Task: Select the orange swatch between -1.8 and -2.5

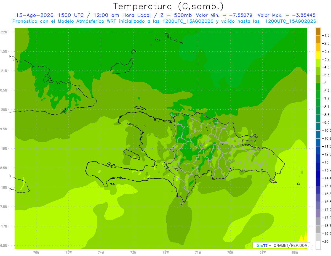Action: click(318, 39)
